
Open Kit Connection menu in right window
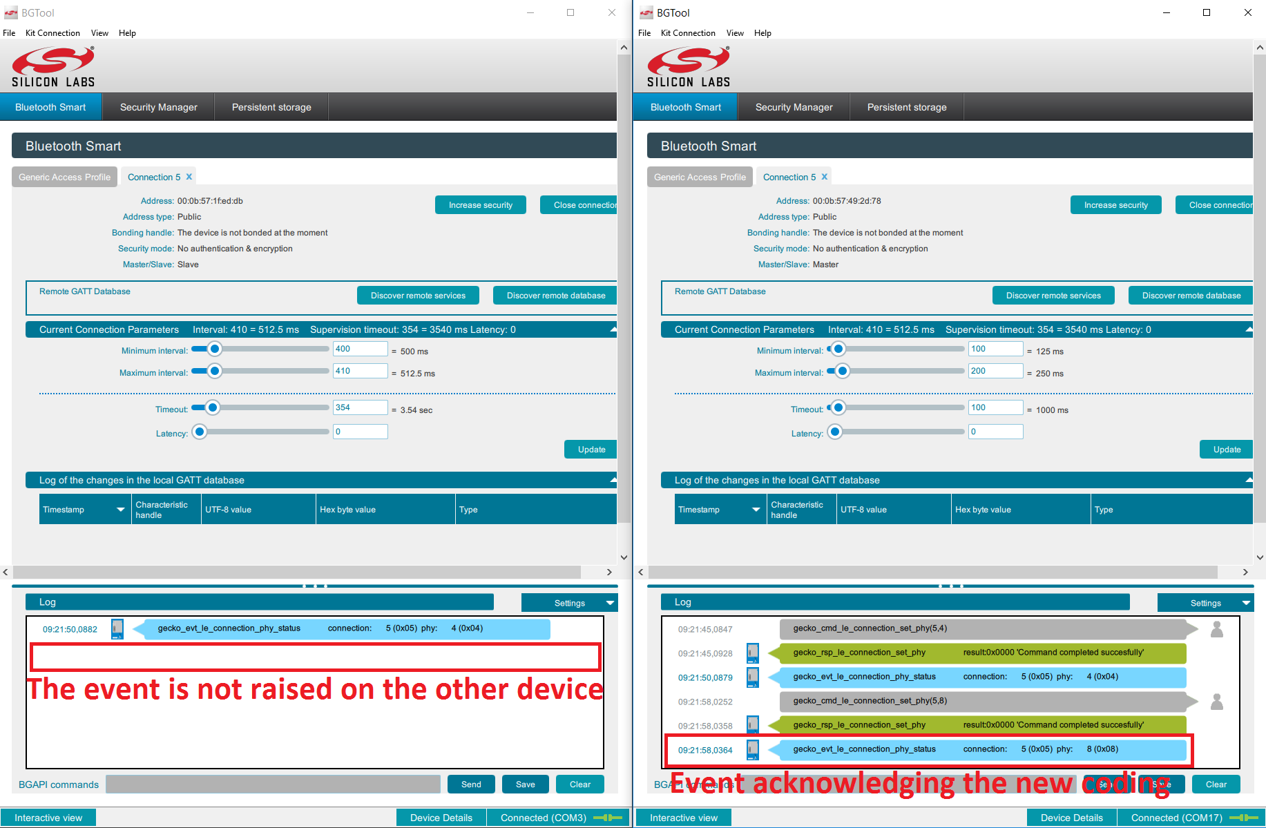(x=688, y=33)
